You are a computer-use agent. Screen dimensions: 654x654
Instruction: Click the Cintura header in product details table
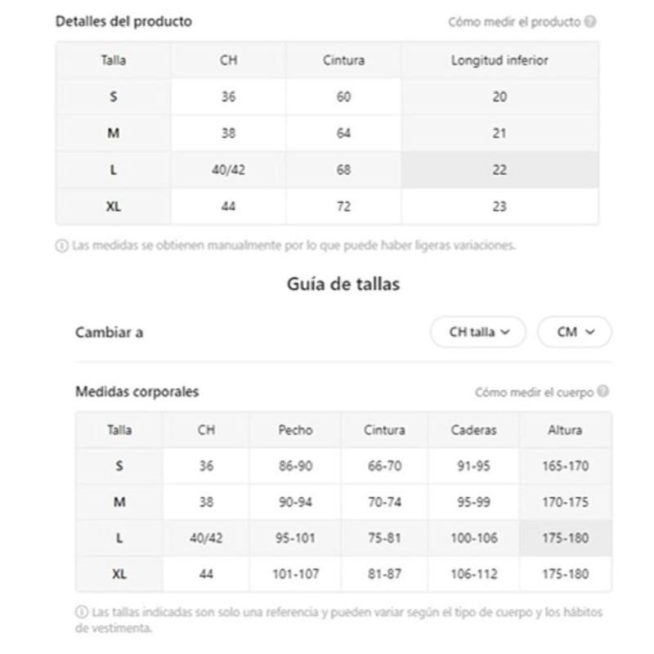tap(343, 60)
